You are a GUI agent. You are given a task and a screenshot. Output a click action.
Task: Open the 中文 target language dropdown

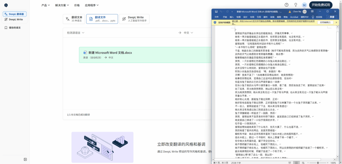pos(188,33)
